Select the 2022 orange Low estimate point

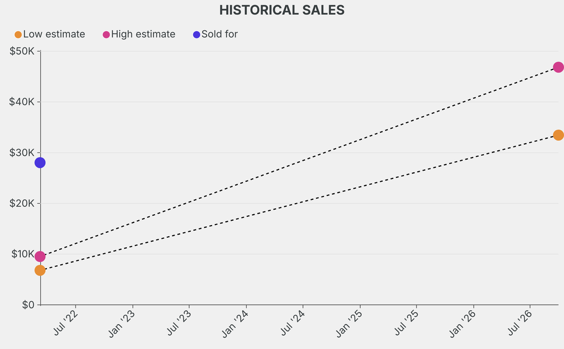pos(40,270)
